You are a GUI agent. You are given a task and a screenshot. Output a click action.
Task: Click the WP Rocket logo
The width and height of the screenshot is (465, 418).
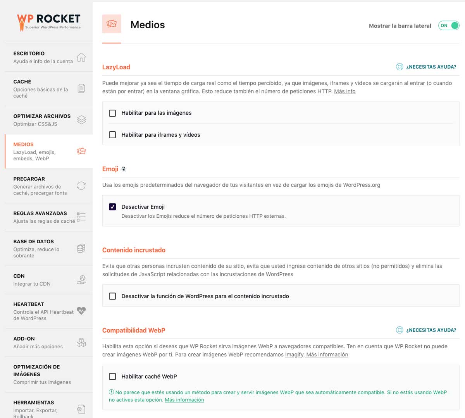(48, 21)
